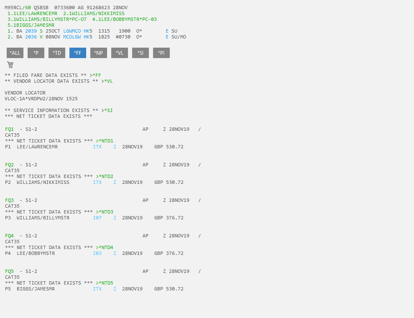Open the *NTD5 net ticket data link

pyautogui.click(x=105, y=283)
